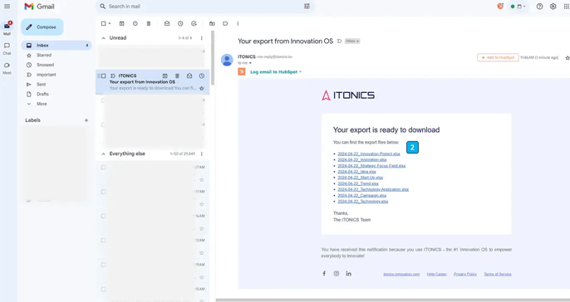The width and height of the screenshot is (570, 302).
Task: Open the Facebook icon in the email footer
Action: coord(324,274)
